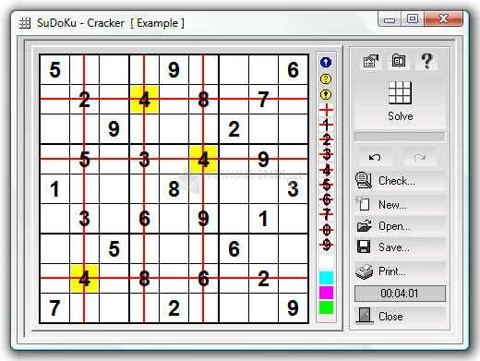Screen dimensions: 480x361
Task: Click the blank page icon beside New
Action: pos(364,203)
